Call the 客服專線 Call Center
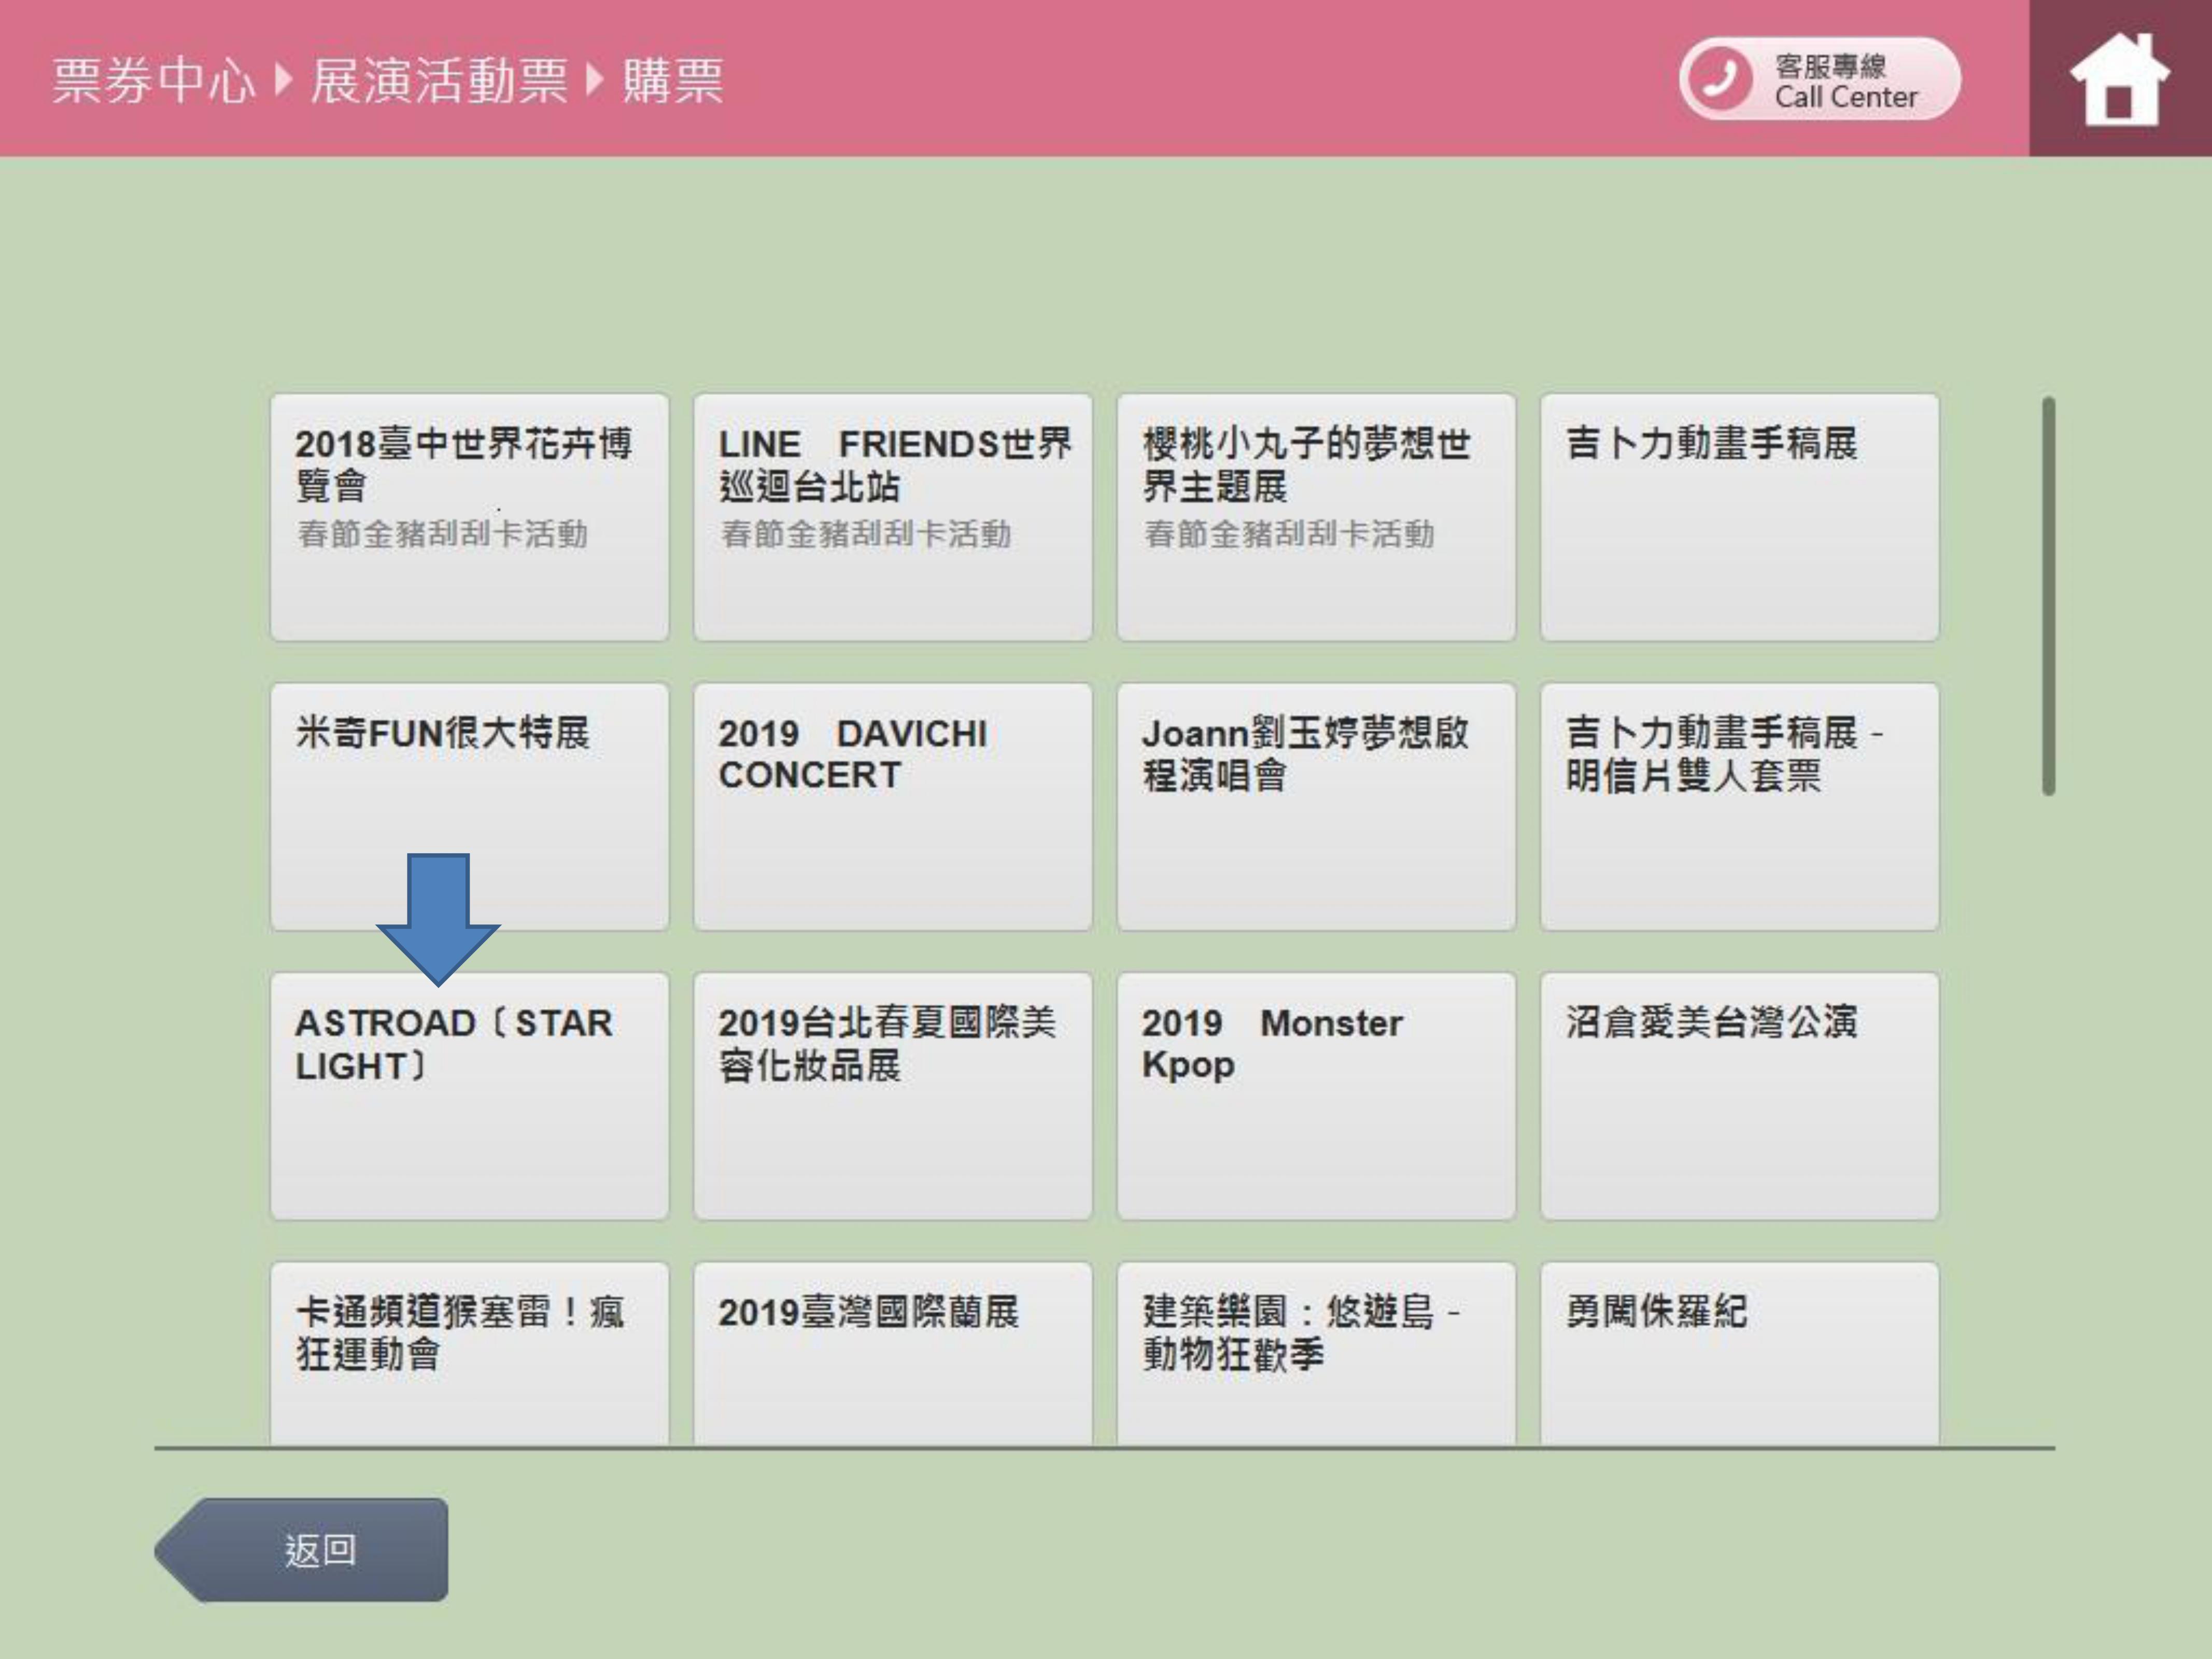The image size is (2212, 1659). [1820, 79]
